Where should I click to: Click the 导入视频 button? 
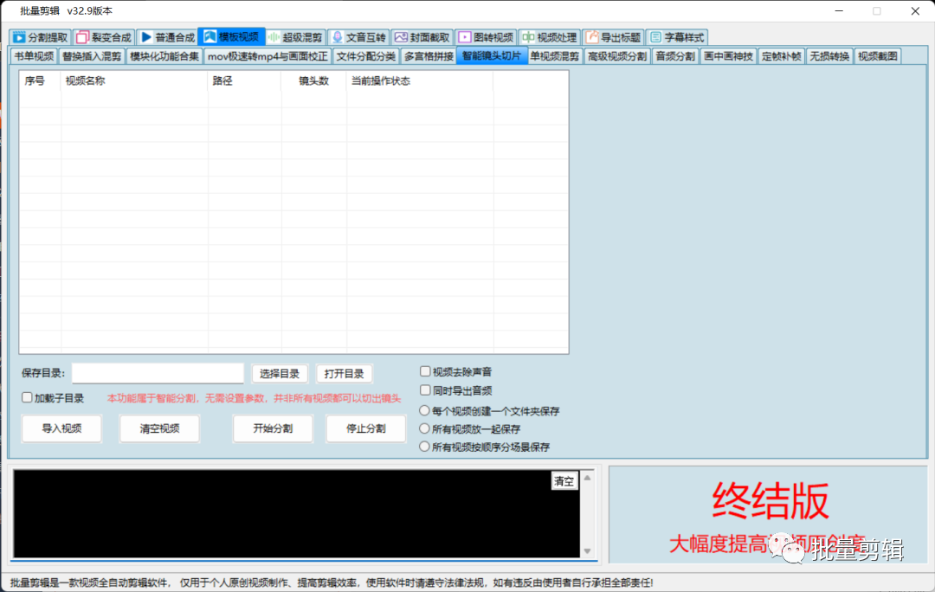[x=61, y=428]
